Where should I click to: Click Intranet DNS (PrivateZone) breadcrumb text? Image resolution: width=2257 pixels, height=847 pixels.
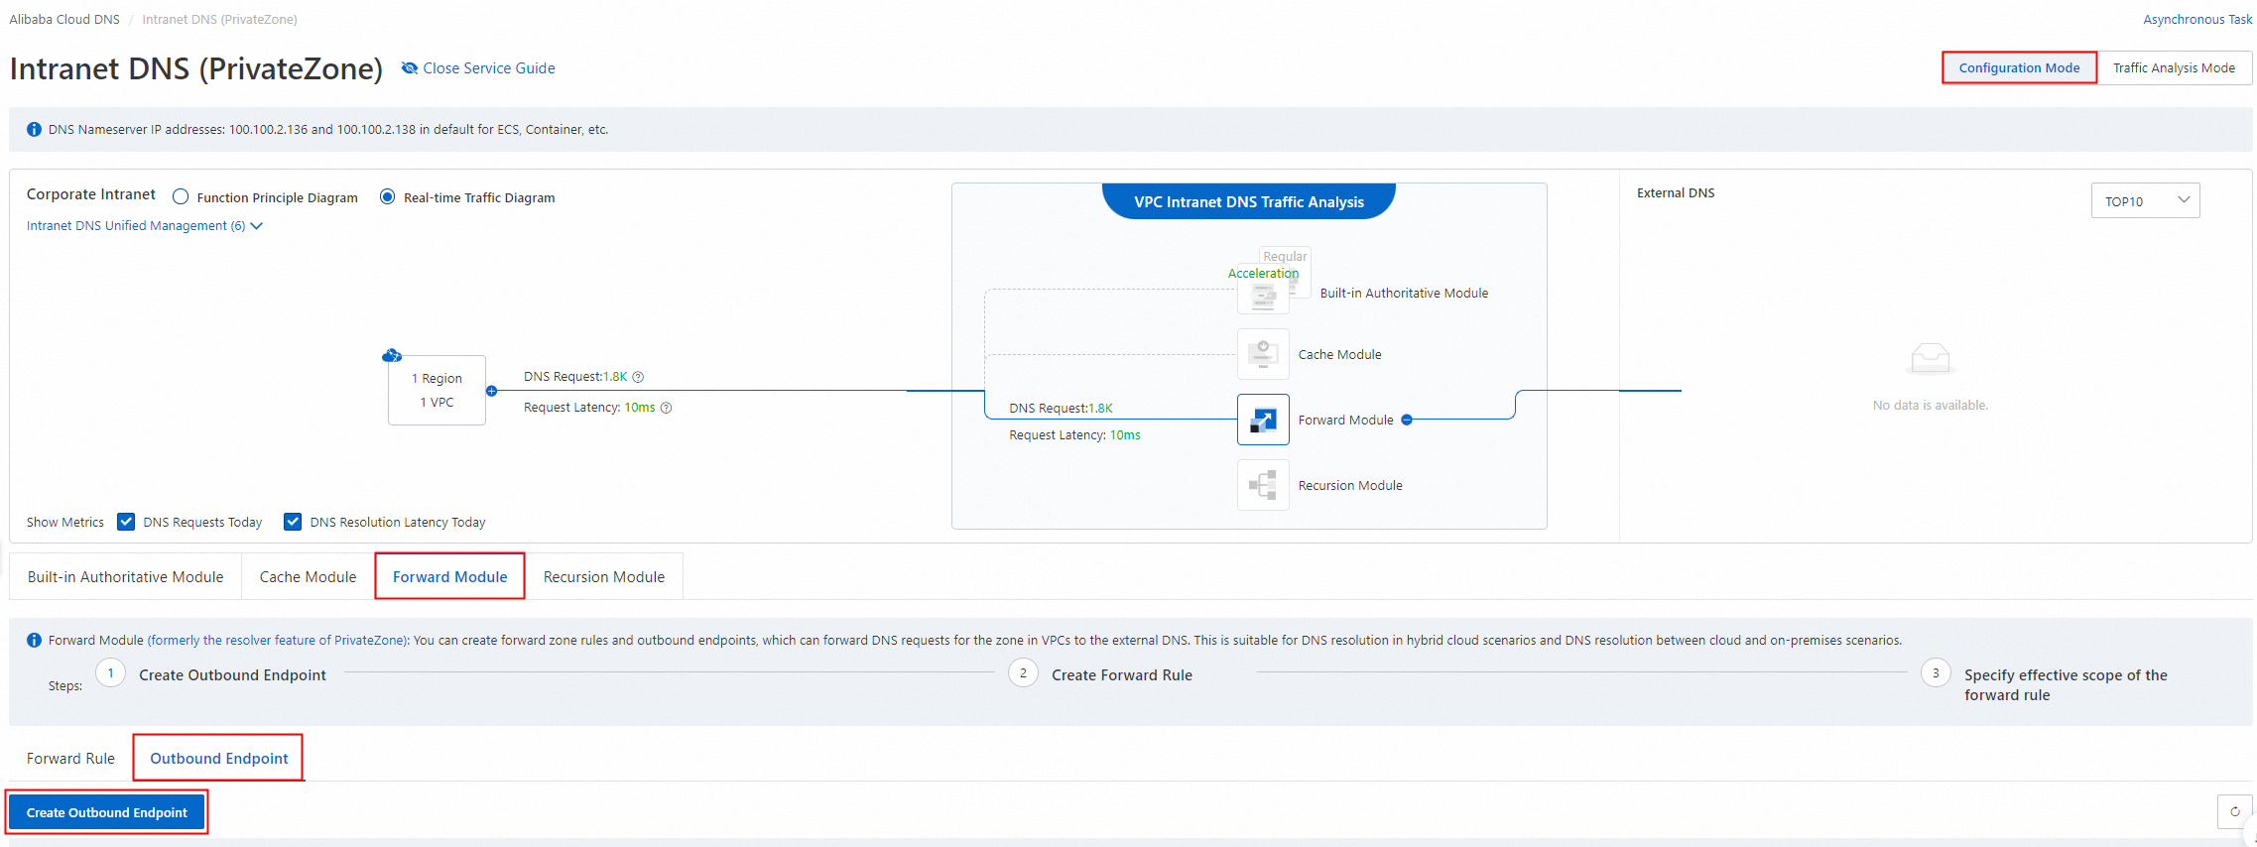tap(219, 20)
